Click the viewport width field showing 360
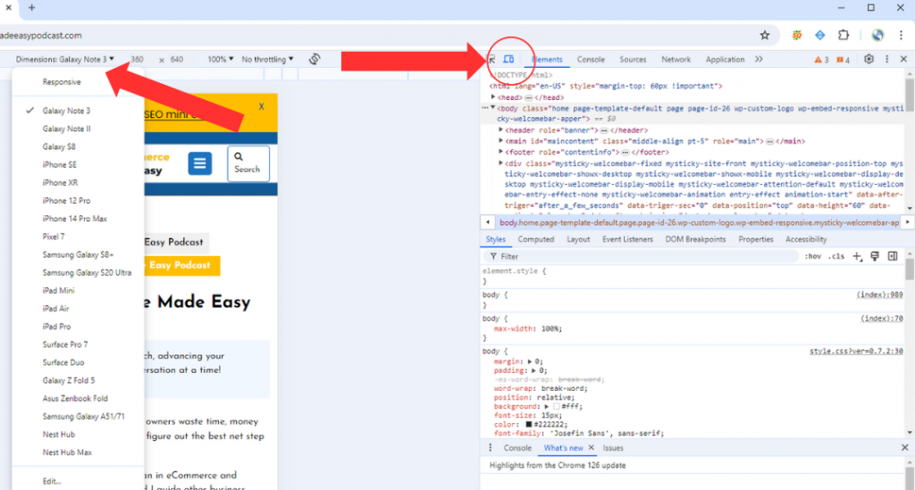Image resolution: width=915 pixels, height=490 pixels. coord(137,60)
